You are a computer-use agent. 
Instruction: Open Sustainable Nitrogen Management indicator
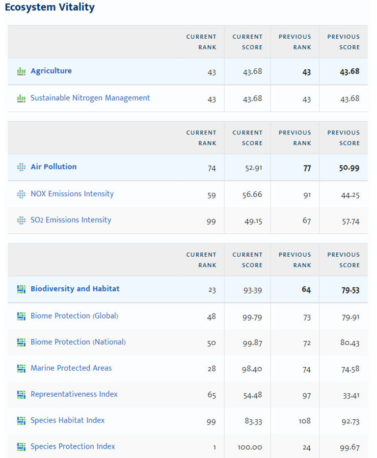(x=90, y=98)
